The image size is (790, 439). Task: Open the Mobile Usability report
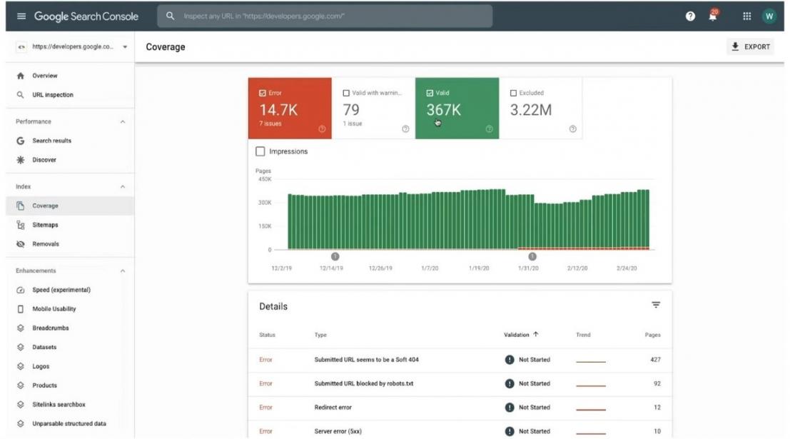point(54,309)
